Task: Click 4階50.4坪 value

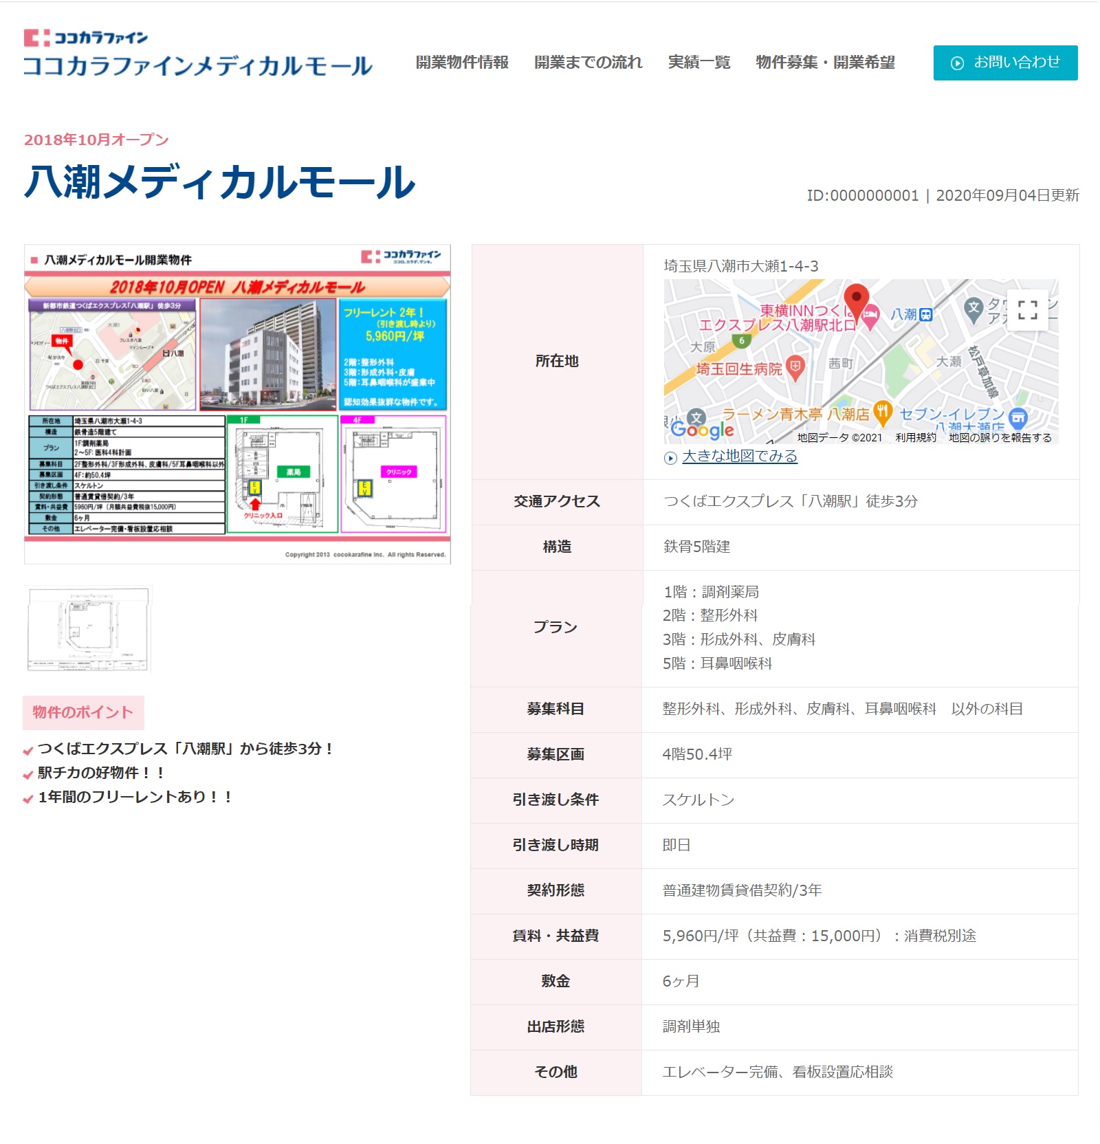Action: click(x=697, y=754)
